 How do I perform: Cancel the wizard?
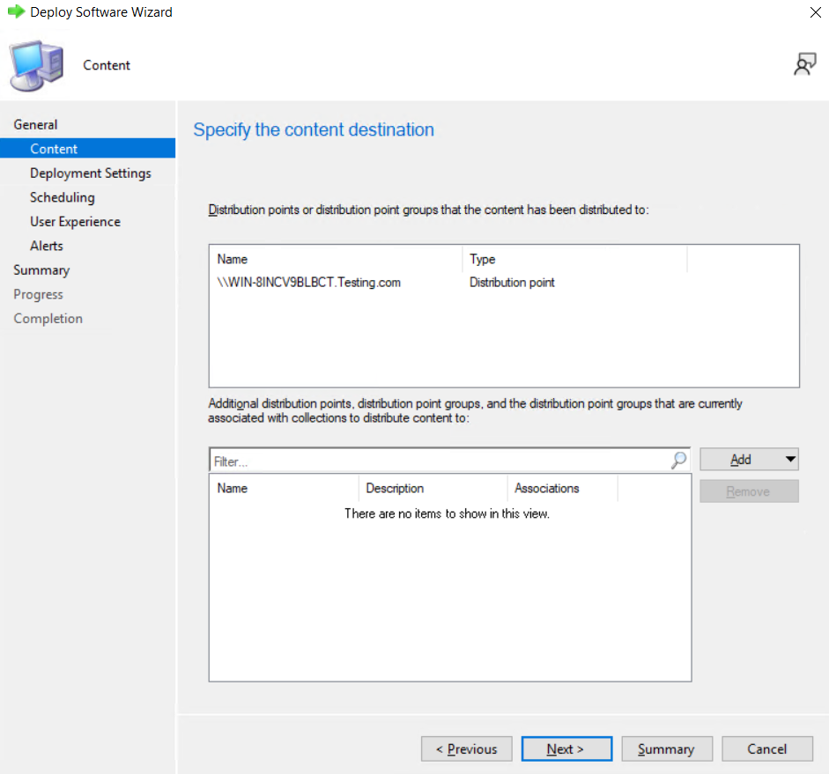(767, 748)
